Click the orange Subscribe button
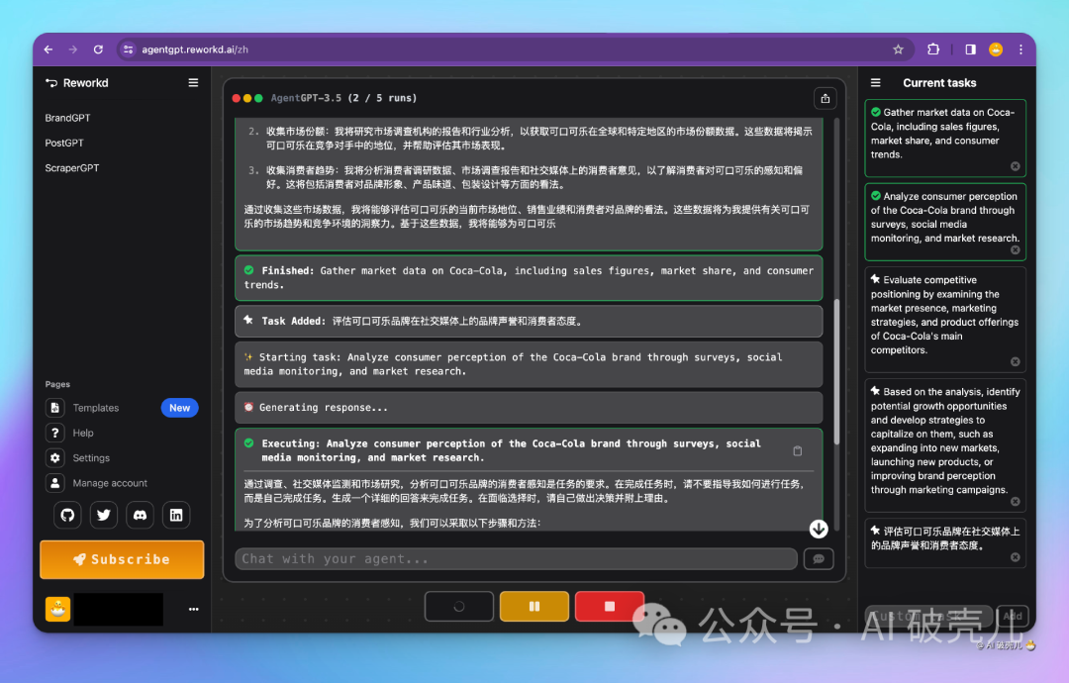The image size is (1069, 683). point(122,559)
